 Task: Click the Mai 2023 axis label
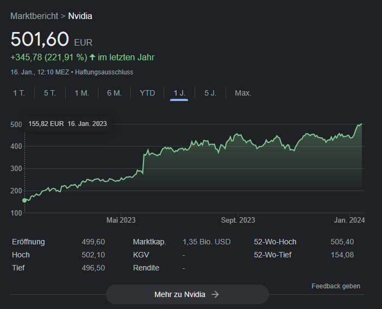click(x=121, y=220)
